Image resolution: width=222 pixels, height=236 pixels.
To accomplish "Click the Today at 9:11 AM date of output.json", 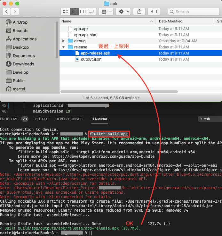I will pos(174,59).
